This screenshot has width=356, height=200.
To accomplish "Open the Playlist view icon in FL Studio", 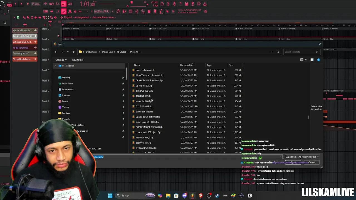I will tap(118, 11).
